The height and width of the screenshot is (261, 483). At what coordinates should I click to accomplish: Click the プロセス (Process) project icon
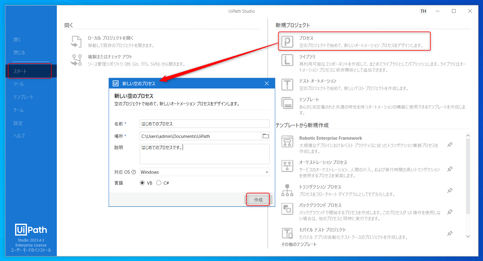(x=287, y=41)
